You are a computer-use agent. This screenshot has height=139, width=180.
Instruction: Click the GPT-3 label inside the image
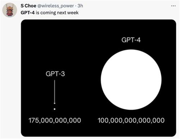55,74
